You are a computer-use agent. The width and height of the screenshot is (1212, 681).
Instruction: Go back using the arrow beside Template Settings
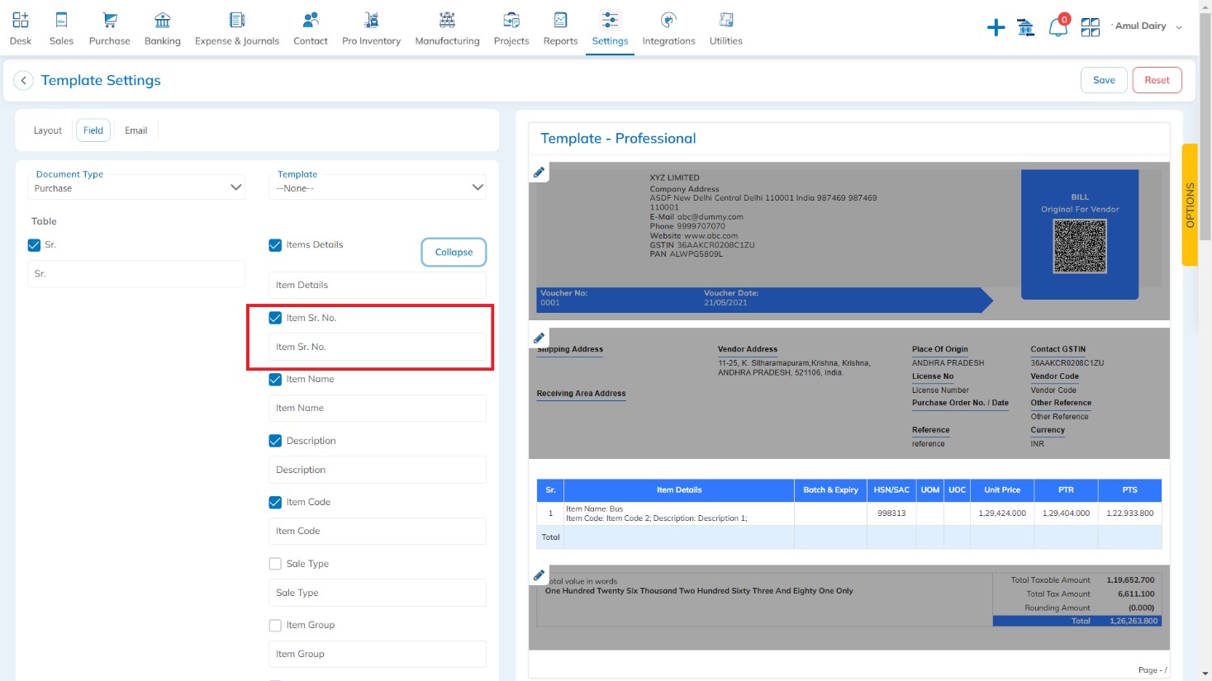tap(23, 80)
